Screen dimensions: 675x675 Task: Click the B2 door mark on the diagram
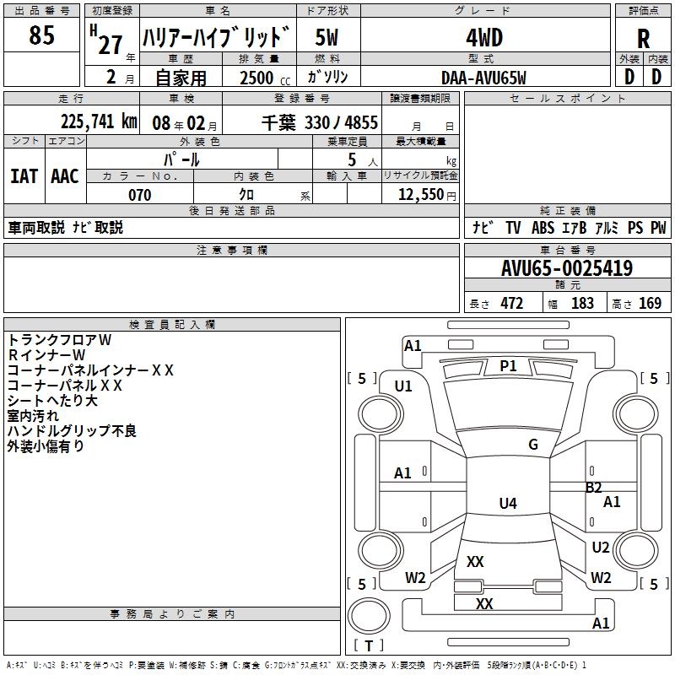pos(594,488)
